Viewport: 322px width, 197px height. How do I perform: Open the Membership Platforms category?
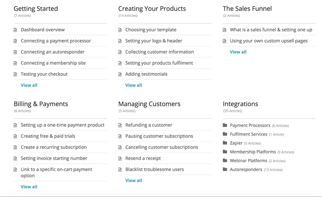coord(252,152)
